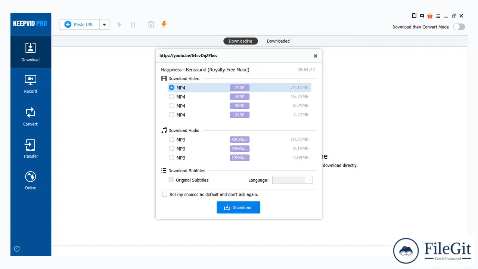Screen dimensions: 478x269
Task: Click the Happiness - Bensound video title
Action: [205, 70]
